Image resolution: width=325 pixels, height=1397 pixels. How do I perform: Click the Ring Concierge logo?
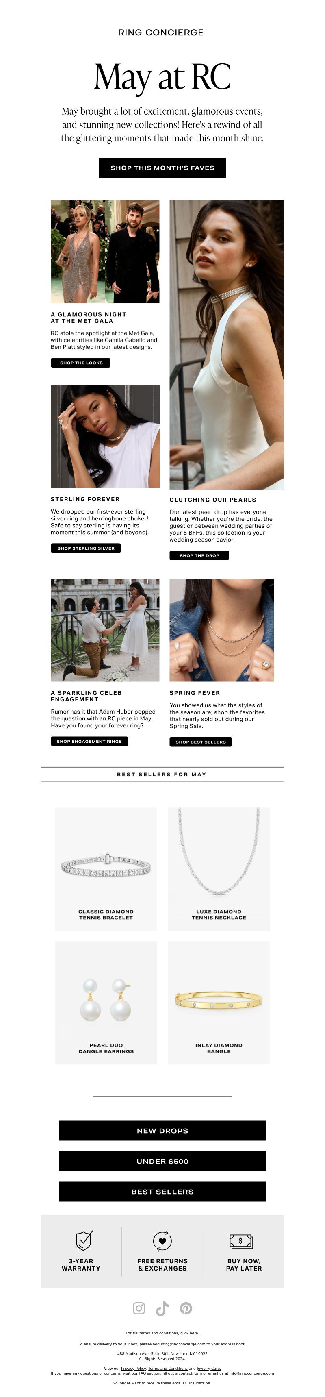tap(161, 33)
